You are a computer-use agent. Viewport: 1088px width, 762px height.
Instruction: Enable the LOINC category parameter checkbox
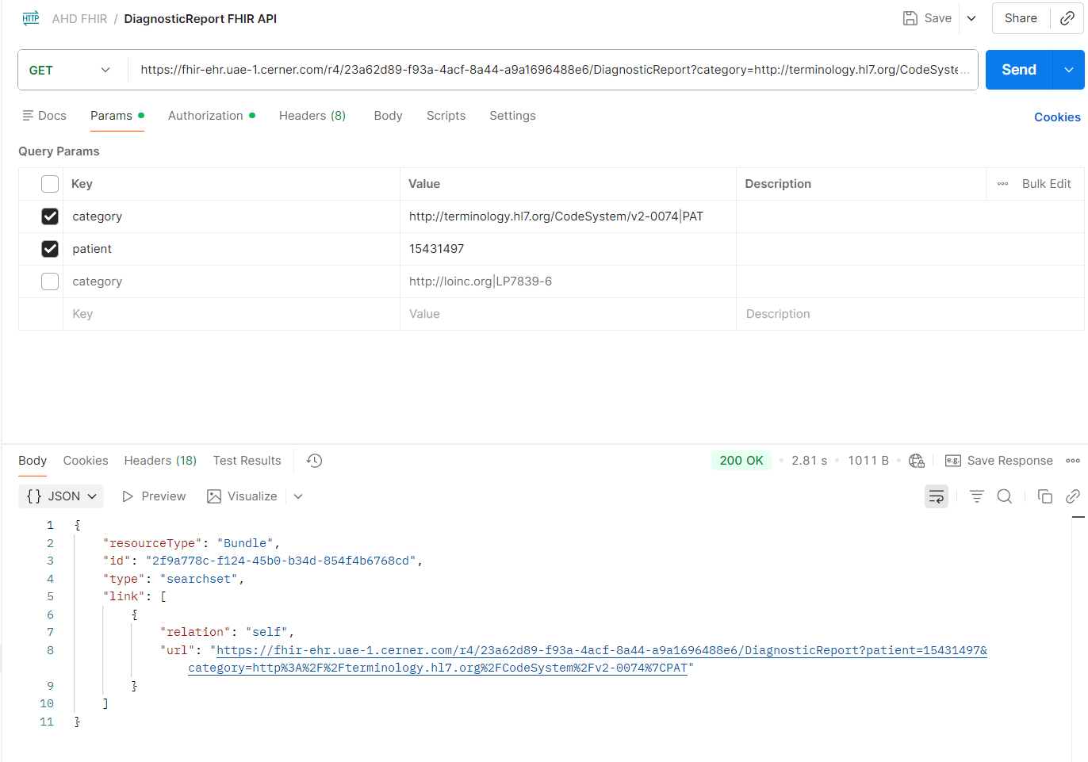pos(50,281)
